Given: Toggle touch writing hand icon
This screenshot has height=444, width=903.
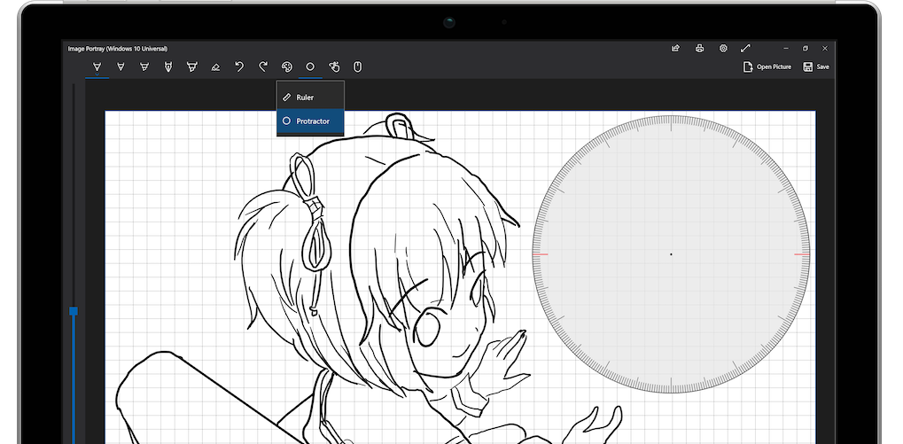Looking at the screenshot, I should point(334,66).
